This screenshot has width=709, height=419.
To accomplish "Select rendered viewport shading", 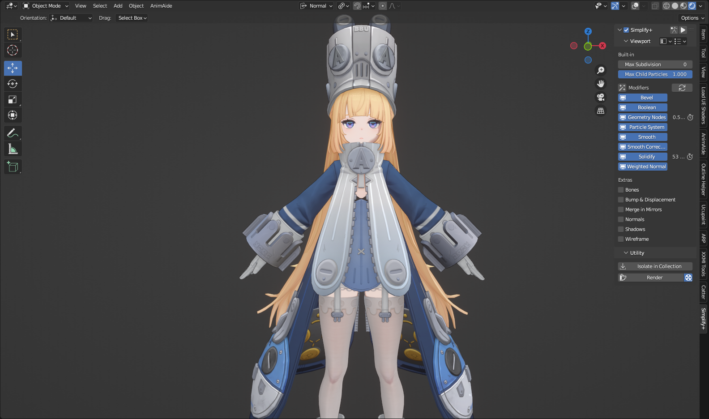I will 692,6.
